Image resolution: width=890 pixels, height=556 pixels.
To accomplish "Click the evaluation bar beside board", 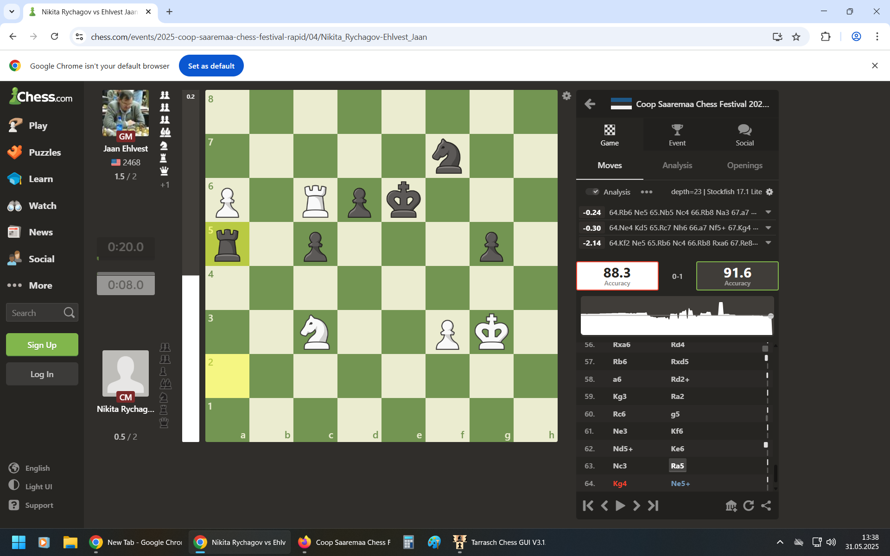I will click(x=191, y=266).
